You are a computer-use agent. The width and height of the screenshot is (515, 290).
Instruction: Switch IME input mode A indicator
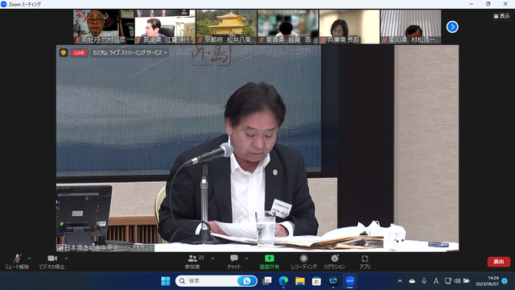[436, 281]
